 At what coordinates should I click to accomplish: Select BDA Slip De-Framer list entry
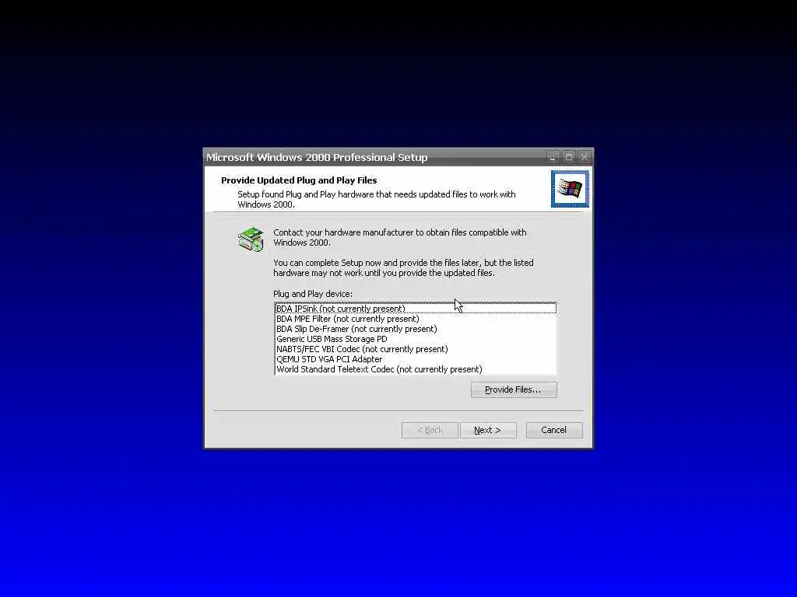pos(416,329)
